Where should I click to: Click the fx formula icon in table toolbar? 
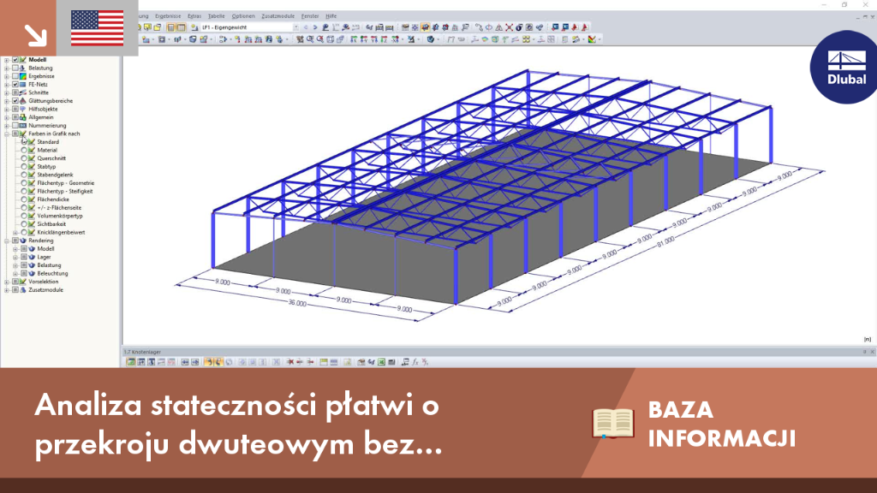(415, 362)
